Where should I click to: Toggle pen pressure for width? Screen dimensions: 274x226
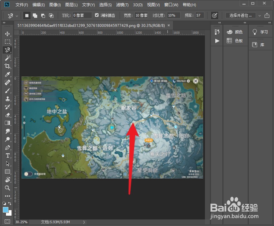(215, 15)
